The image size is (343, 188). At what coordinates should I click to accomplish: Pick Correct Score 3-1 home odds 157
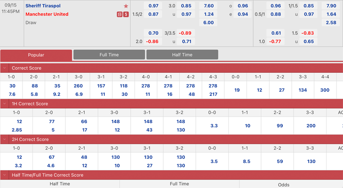click(x=101, y=86)
